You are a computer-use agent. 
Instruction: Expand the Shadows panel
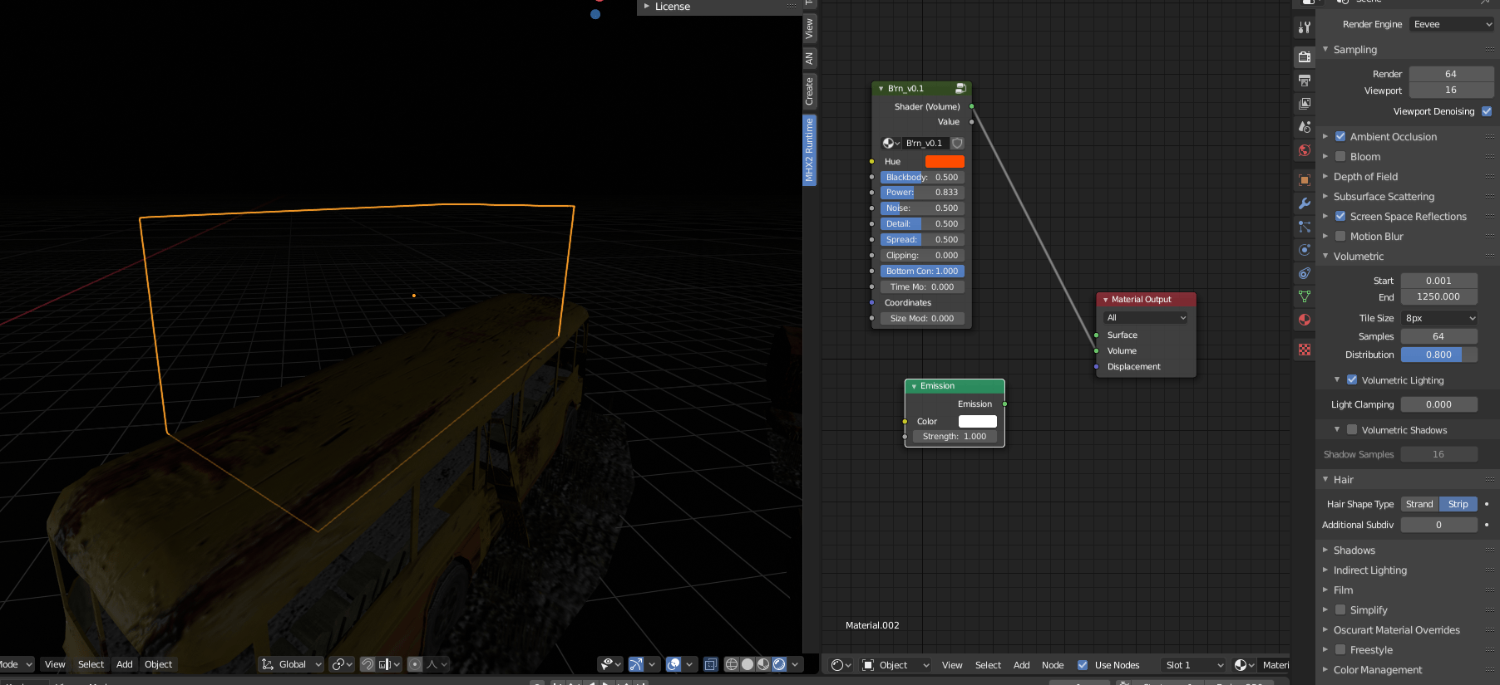[1354, 550]
